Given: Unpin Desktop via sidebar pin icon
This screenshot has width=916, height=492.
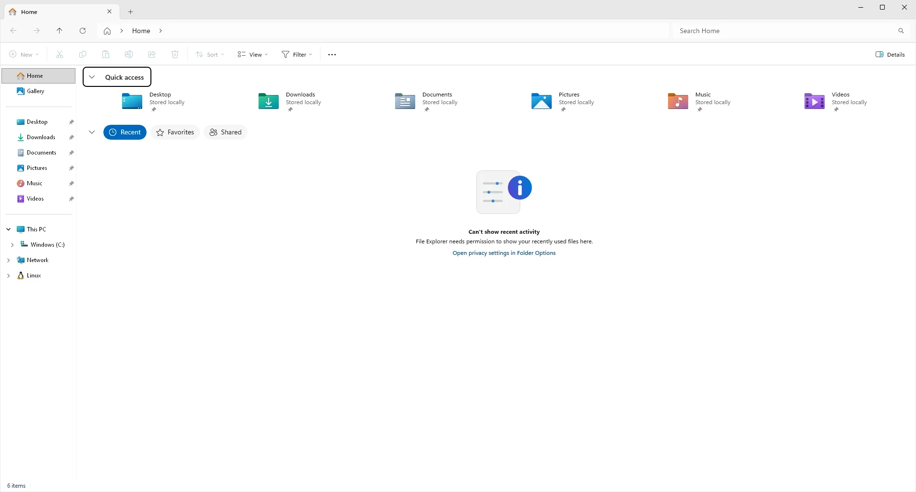Looking at the screenshot, I should point(71,122).
